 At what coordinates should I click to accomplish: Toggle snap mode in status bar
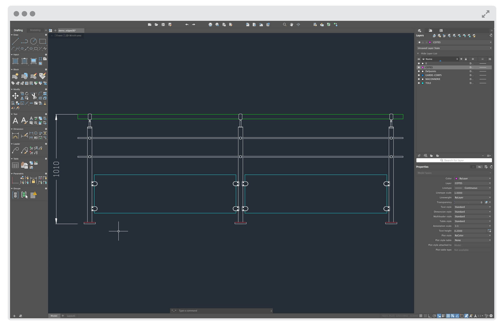[425, 316]
